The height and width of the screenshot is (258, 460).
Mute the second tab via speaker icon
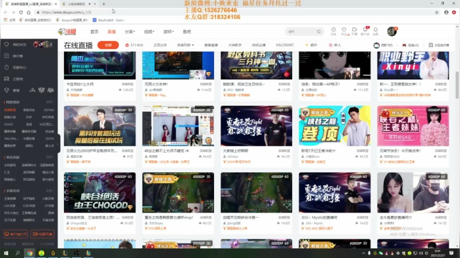pyautogui.click(x=90, y=4)
